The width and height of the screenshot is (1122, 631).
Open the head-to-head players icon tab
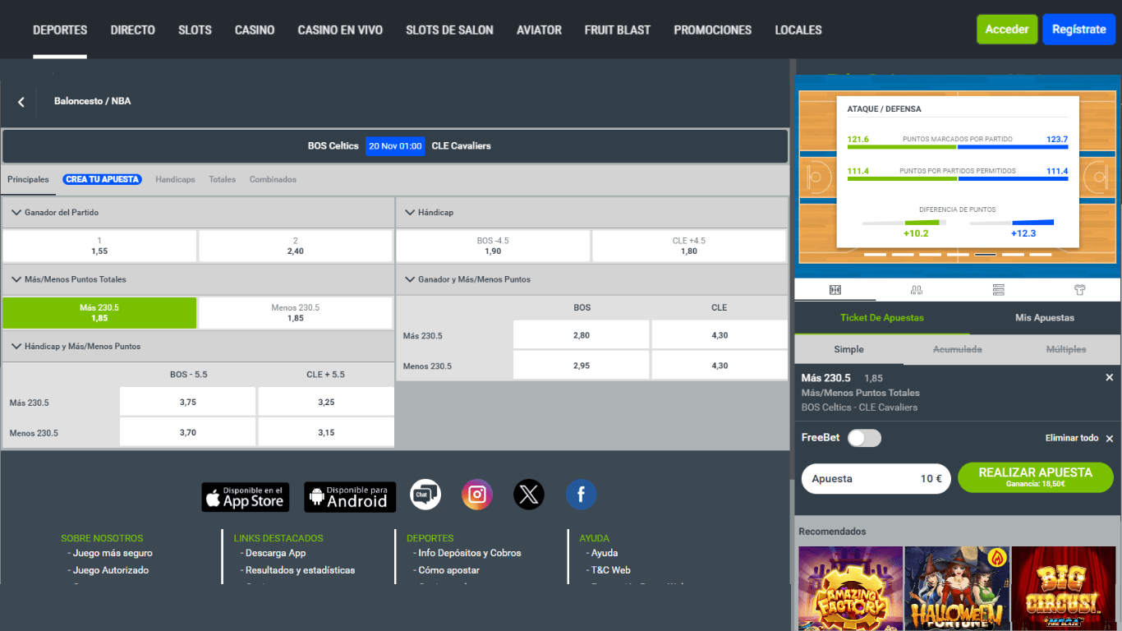(917, 290)
